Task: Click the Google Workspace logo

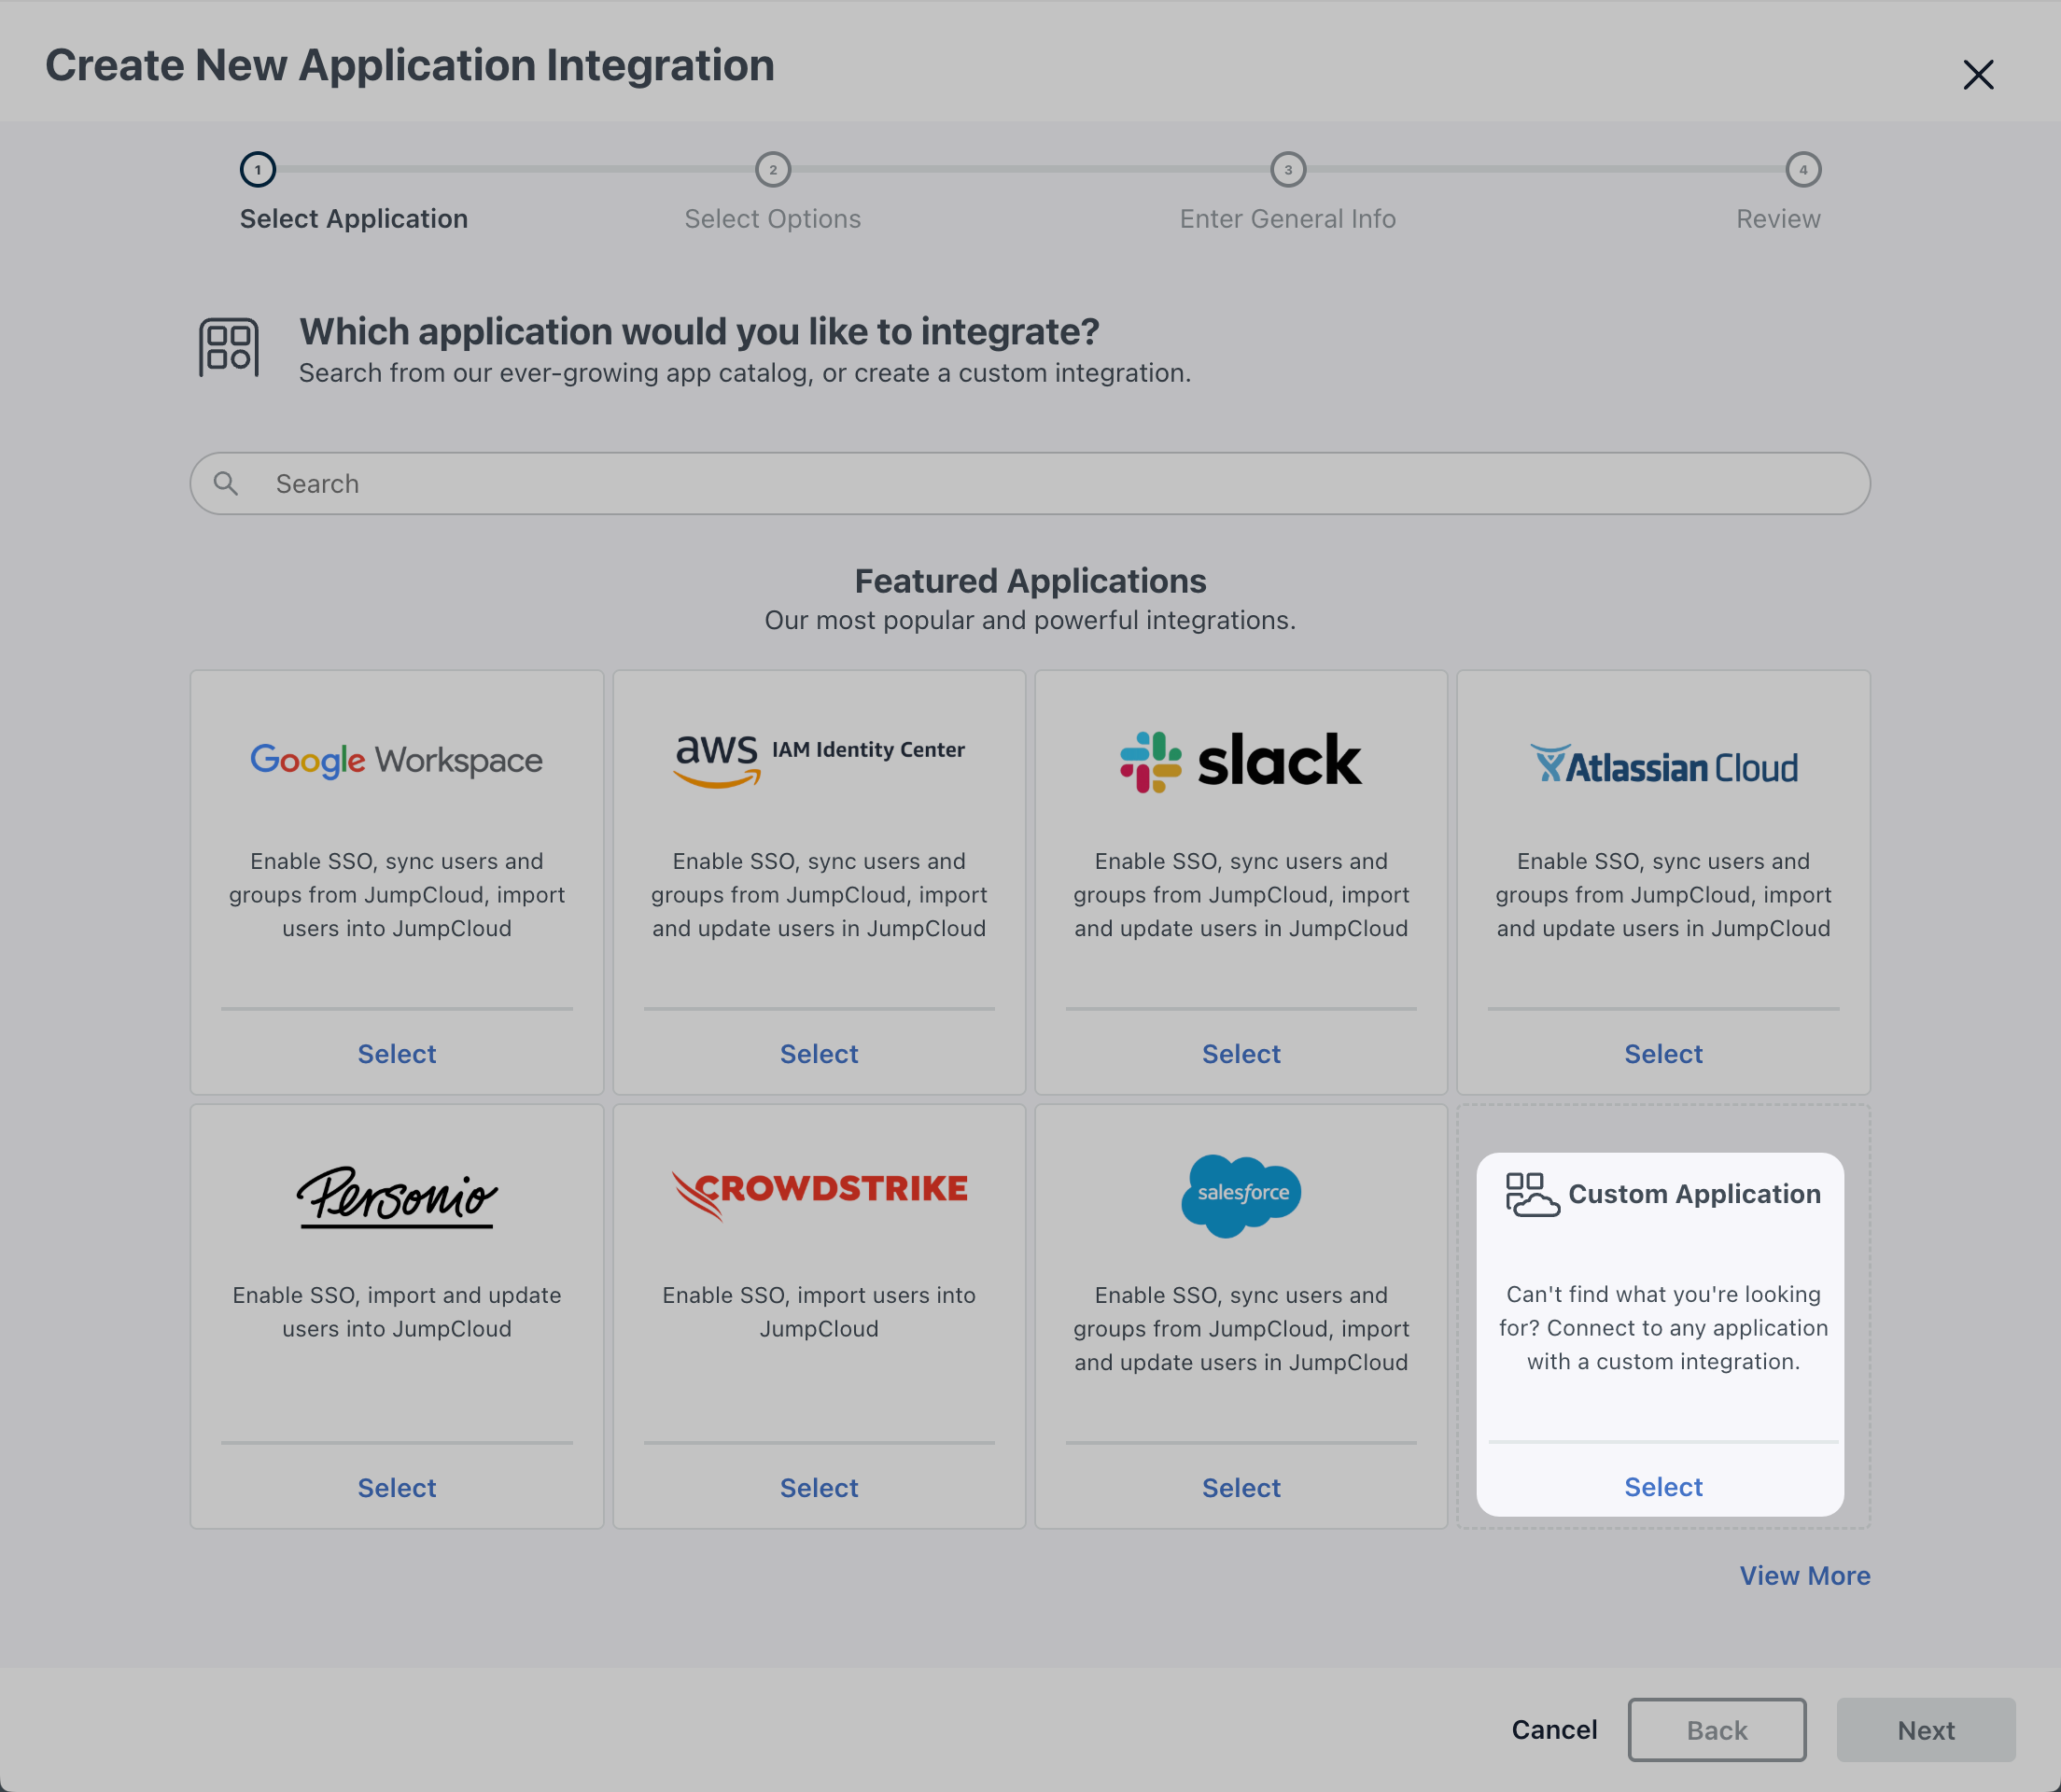Action: coord(396,760)
